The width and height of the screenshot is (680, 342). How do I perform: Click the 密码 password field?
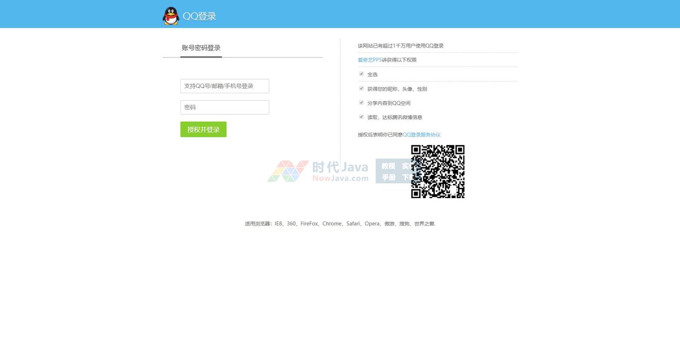click(224, 107)
